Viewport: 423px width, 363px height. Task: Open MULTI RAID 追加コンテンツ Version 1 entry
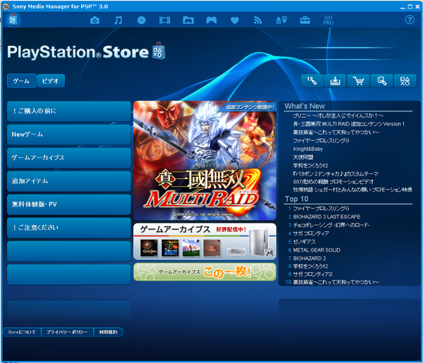pyautogui.click(x=349, y=124)
